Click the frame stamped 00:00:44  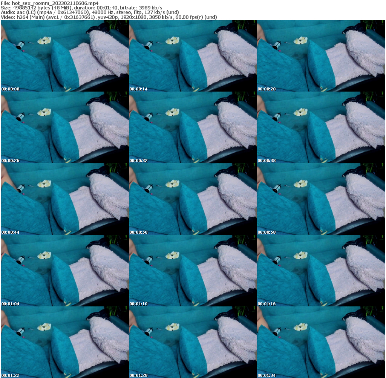pos(64,199)
